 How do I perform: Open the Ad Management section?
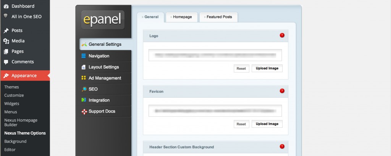point(105,78)
